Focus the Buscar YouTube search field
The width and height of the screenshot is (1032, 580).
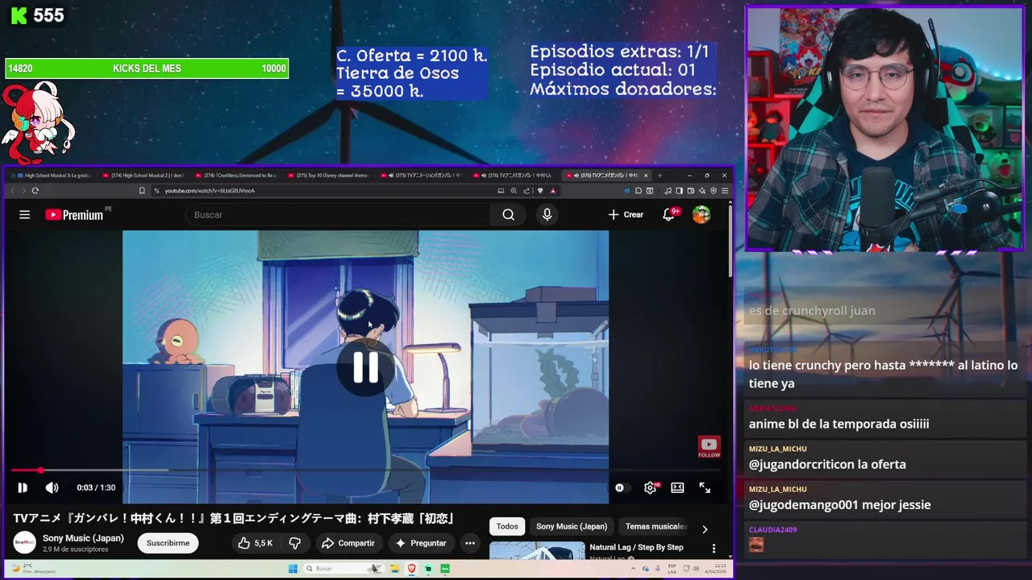click(339, 215)
